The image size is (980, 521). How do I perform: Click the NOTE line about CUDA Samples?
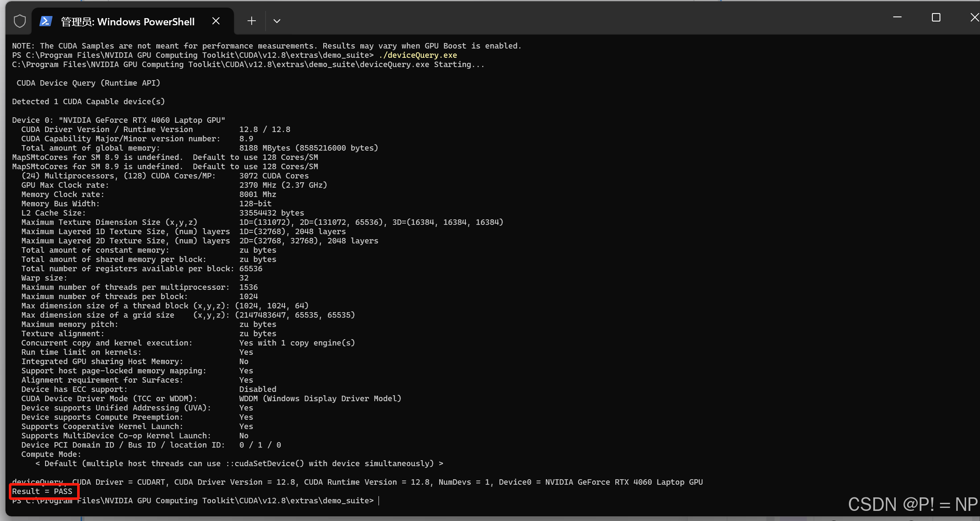click(266, 46)
